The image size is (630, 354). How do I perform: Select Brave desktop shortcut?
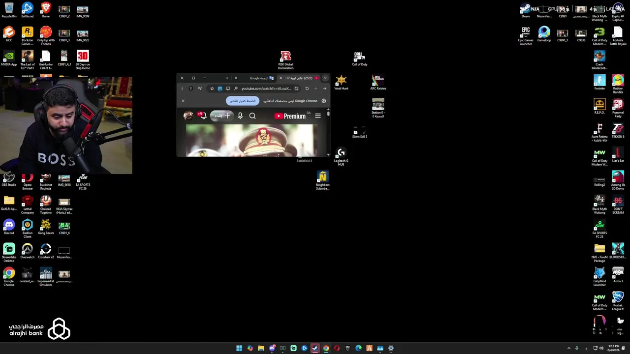click(x=46, y=10)
